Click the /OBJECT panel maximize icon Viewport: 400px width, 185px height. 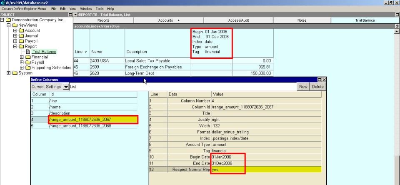point(70,15)
